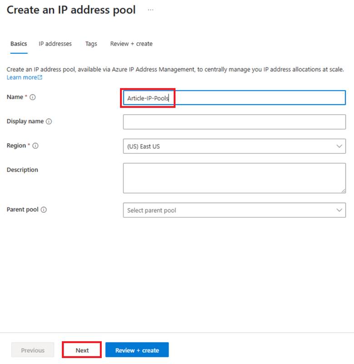Click the Previous button

[x=32, y=350]
